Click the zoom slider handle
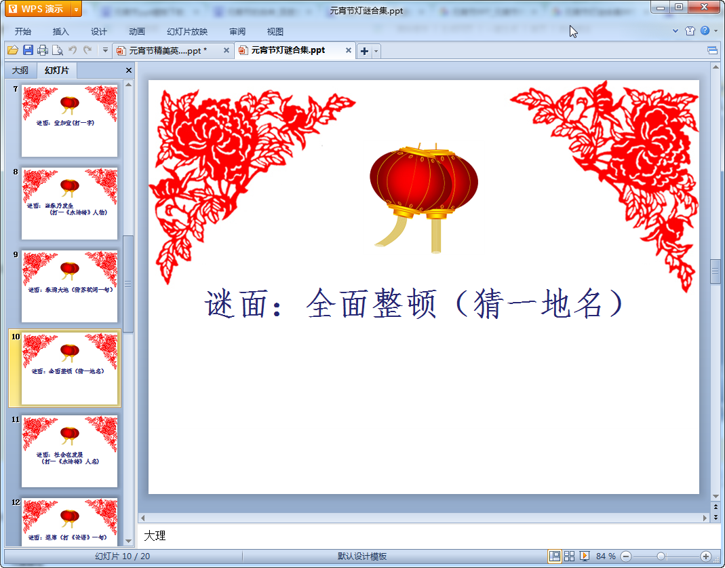Screen dimensions: 725x568 (661, 556)
